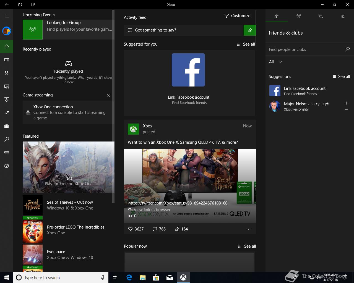Click the back arrow in title bar
The width and height of the screenshot is (354, 283).
point(7,4)
